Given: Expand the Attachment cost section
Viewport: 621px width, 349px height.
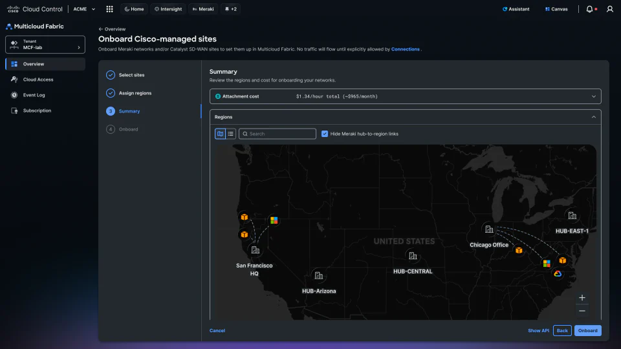Looking at the screenshot, I should [594, 96].
